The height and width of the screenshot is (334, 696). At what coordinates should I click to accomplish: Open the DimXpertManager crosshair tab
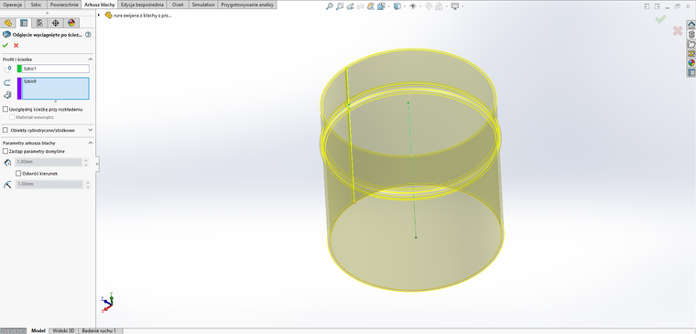point(56,23)
